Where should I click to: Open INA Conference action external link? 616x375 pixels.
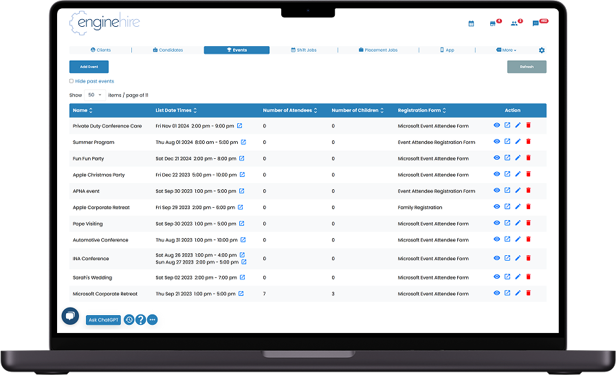(x=507, y=258)
